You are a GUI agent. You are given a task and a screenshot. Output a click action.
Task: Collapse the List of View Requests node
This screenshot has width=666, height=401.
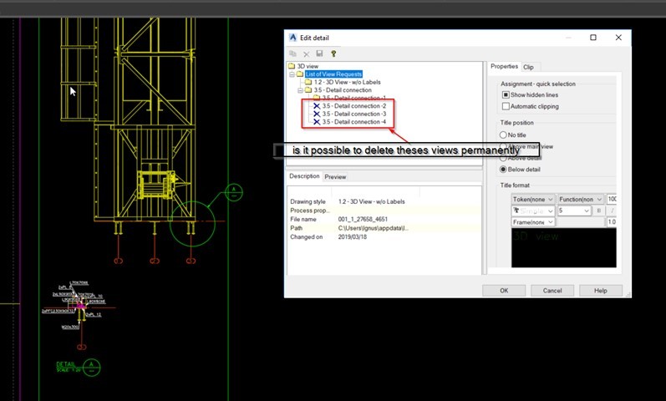click(x=292, y=74)
